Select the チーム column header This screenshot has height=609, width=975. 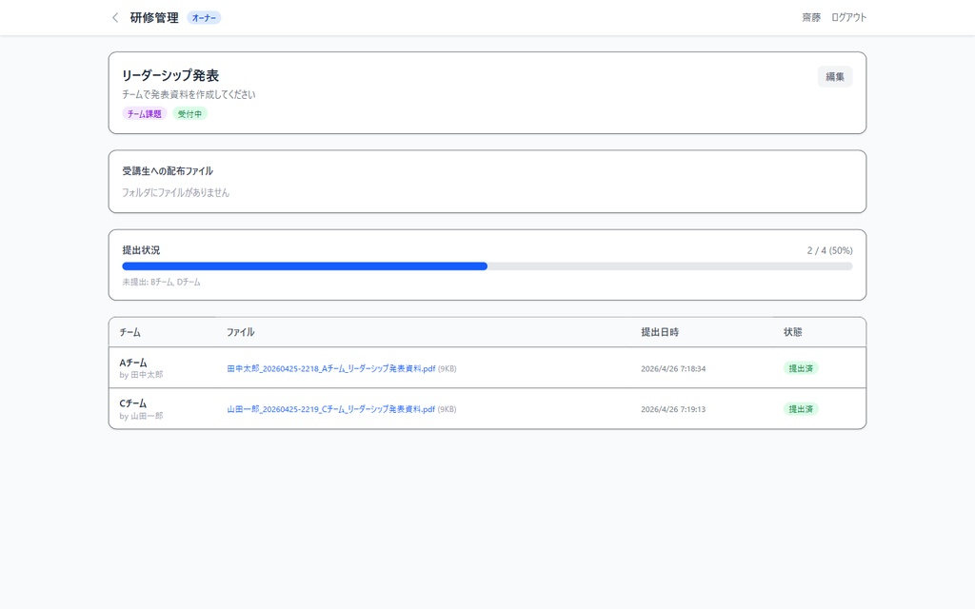[129, 332]
